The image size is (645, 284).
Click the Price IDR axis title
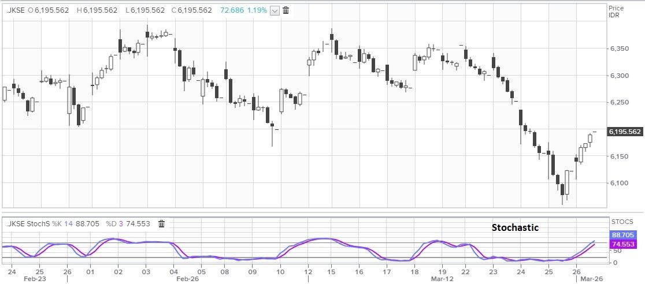click(x=616, y=12)
